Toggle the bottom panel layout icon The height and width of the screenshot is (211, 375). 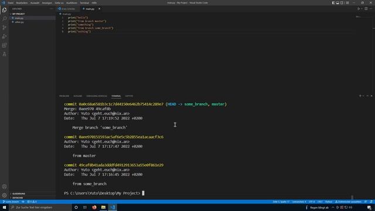(x=337, y=2)
